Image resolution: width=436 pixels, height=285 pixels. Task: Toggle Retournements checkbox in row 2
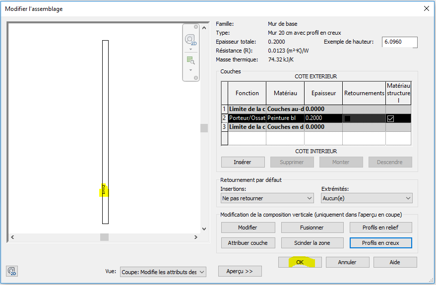pos(348,118)
